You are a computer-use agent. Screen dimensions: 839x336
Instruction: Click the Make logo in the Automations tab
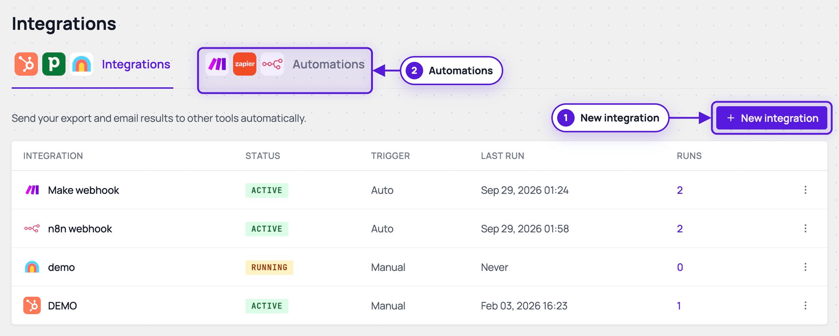pyautogui.click(x=217, y=64)
